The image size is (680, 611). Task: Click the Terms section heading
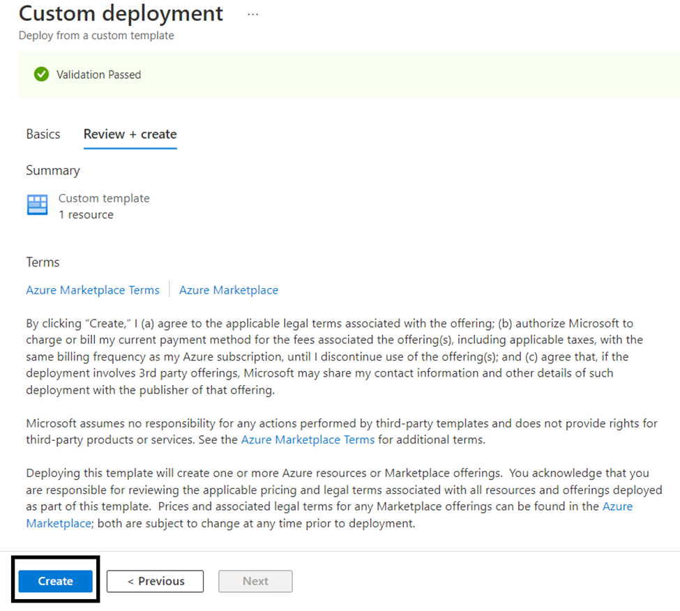tap(43, 262)
